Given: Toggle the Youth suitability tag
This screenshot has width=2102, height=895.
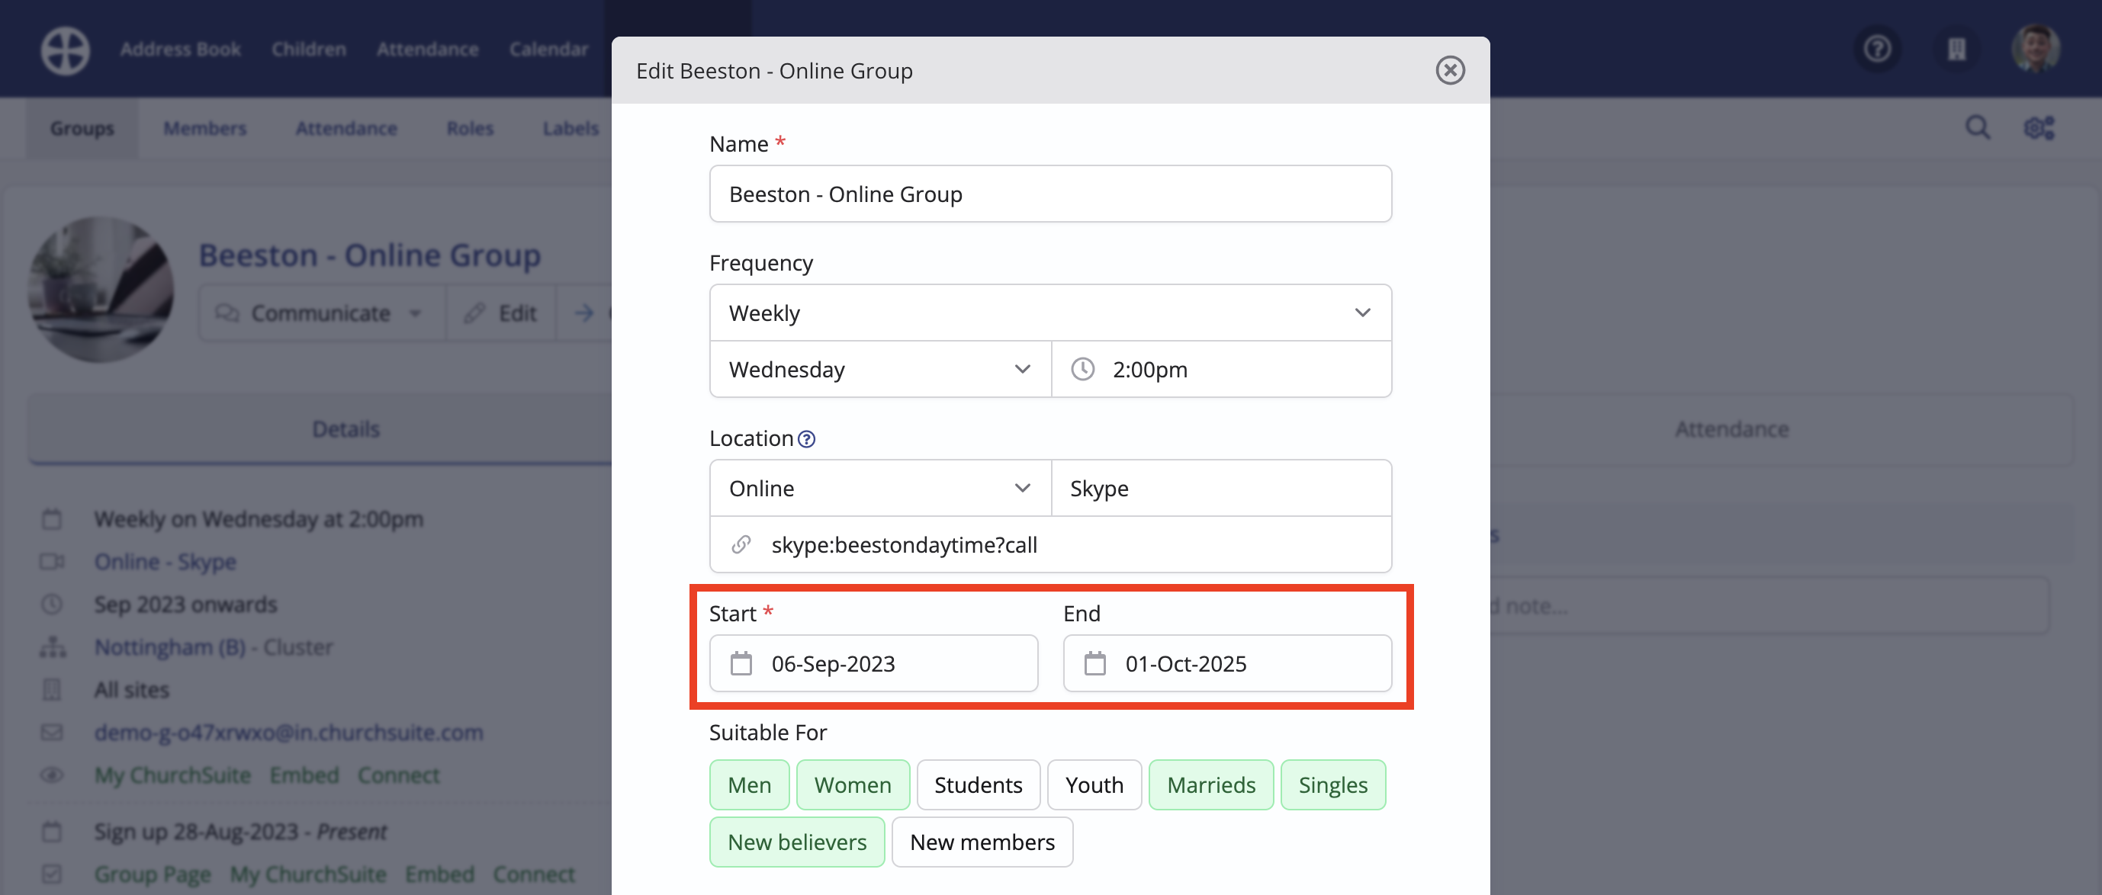Looking at the screenshot, I should pyautogui.click(x=1094, y=785).
